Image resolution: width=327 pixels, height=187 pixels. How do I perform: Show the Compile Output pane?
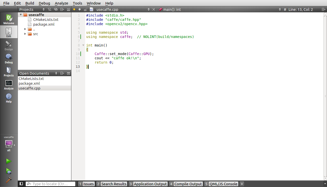[x=186, y=184]
